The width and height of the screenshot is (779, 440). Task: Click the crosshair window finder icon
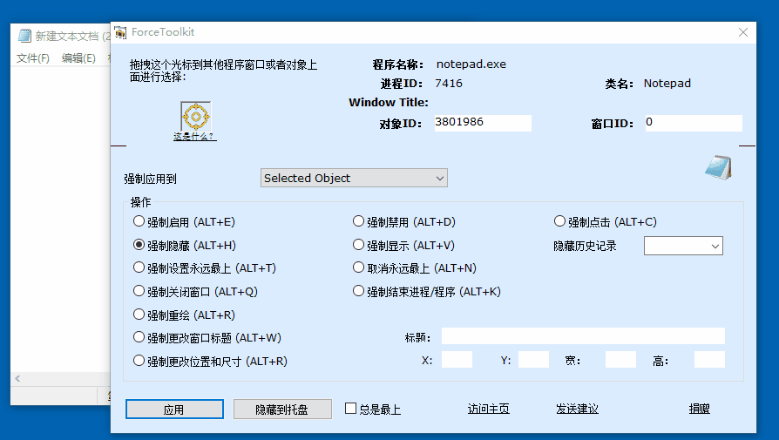pyautogui.click(x=195, y=116)
